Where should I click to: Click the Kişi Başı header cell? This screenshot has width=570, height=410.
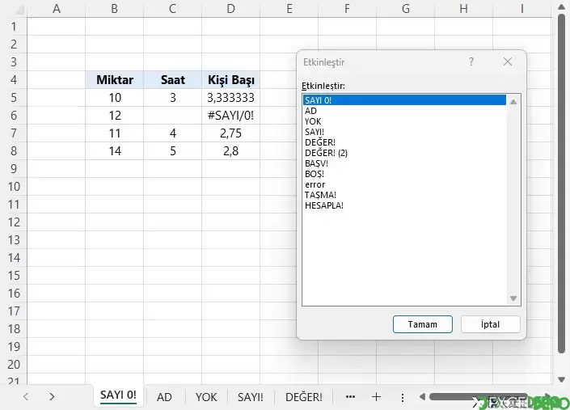click(231, 79)
